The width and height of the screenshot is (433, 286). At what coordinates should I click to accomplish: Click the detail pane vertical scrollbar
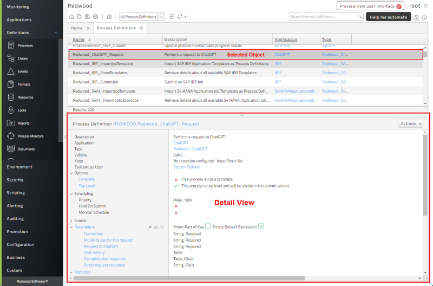tap(425, 175)
